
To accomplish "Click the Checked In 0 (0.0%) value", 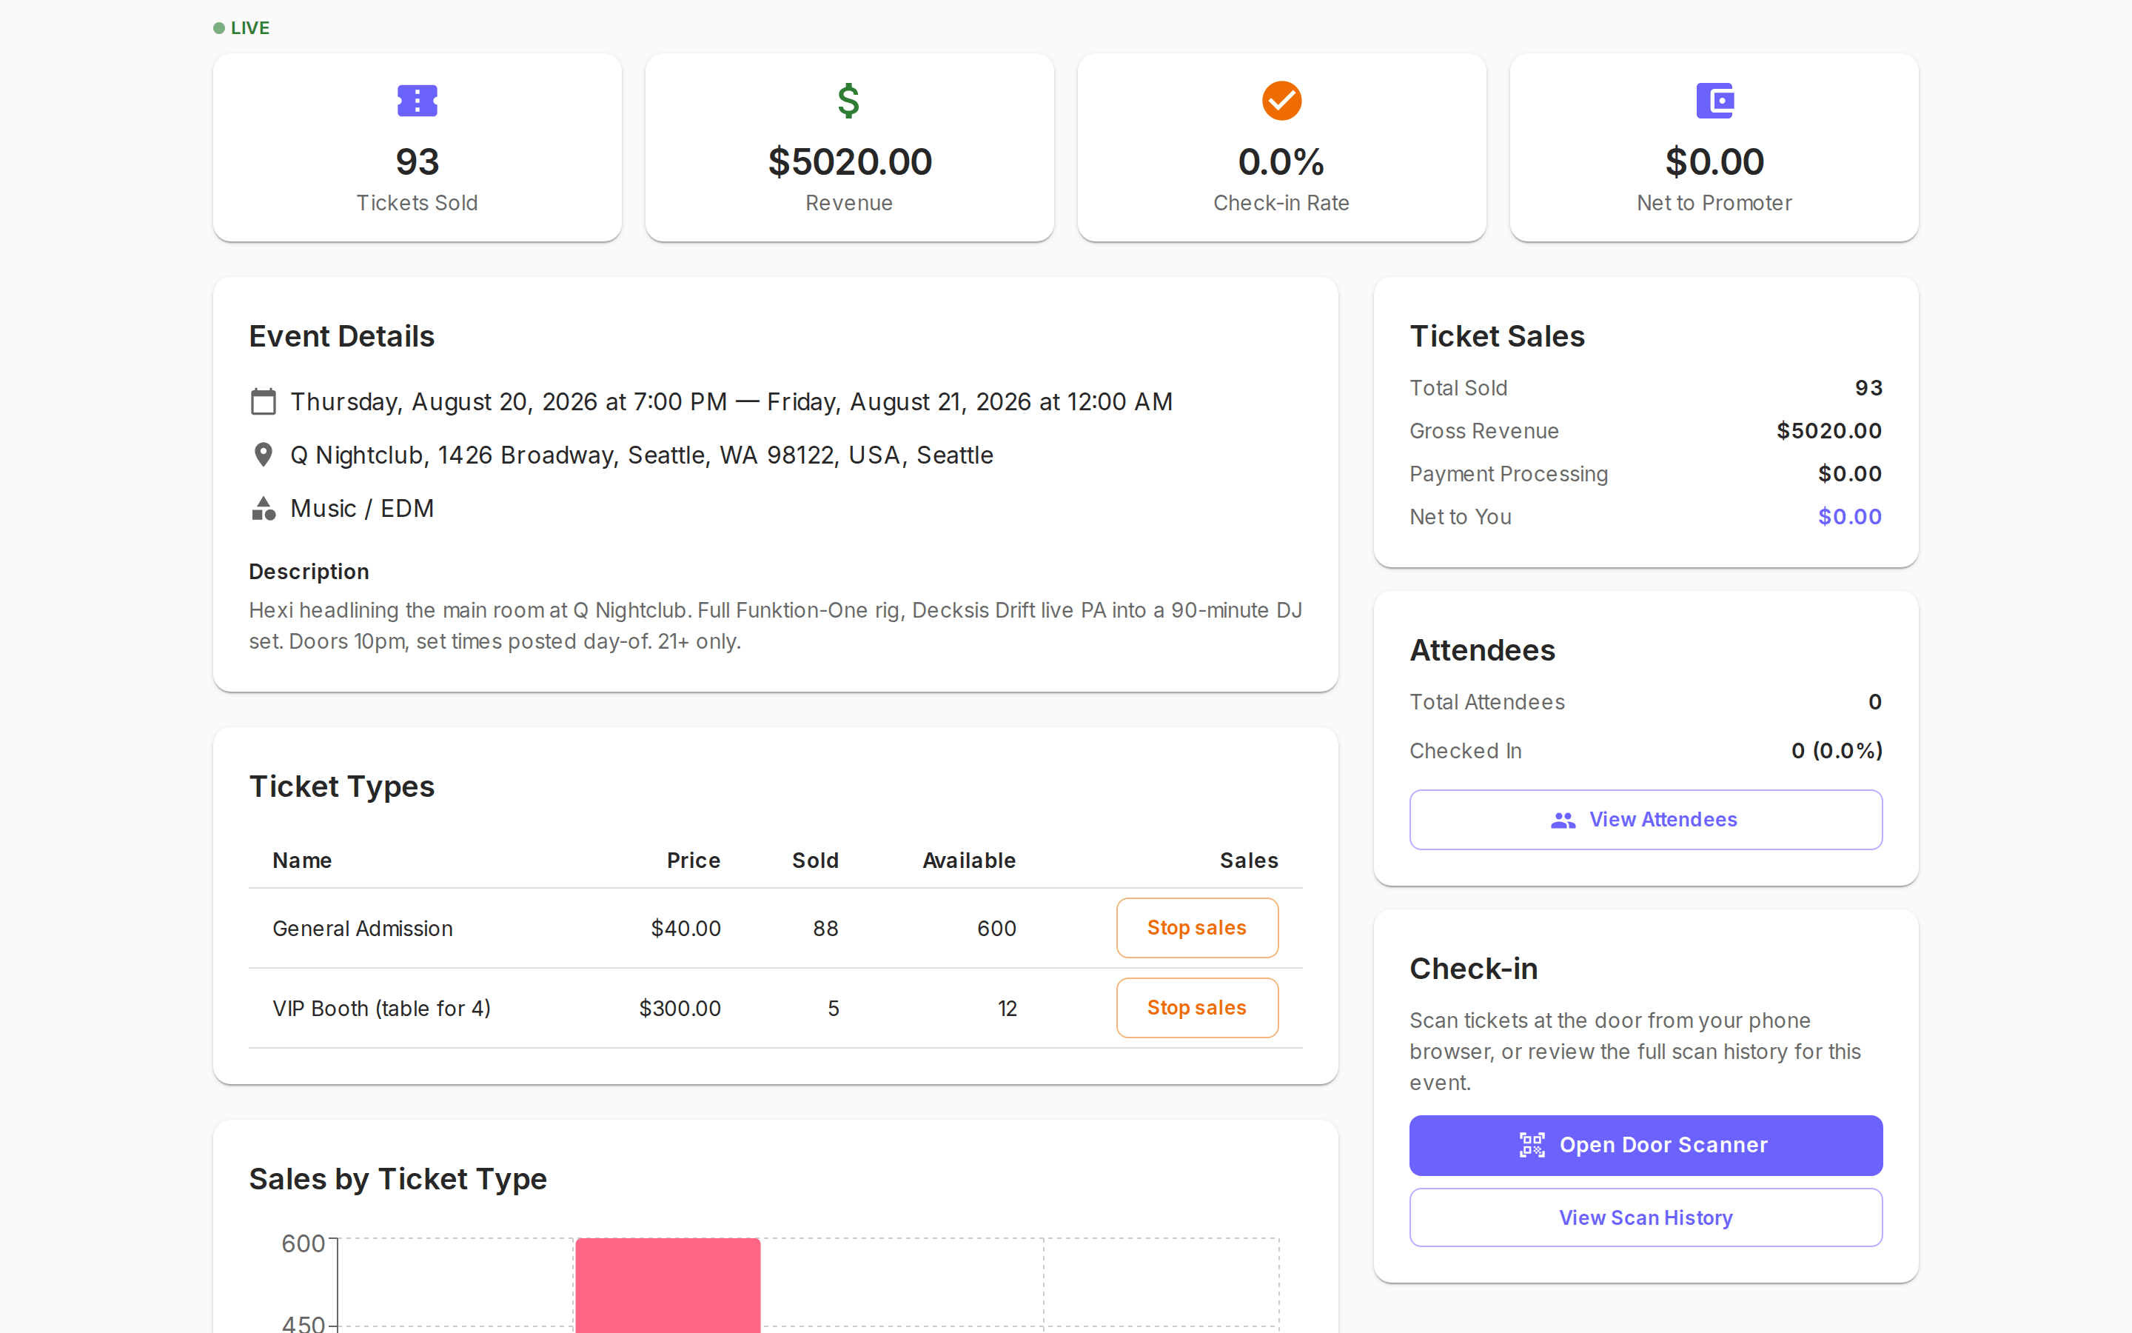I will (1837, 750).
